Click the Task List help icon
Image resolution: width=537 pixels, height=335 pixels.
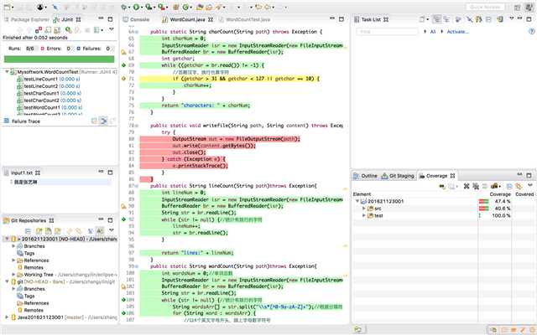531,32
